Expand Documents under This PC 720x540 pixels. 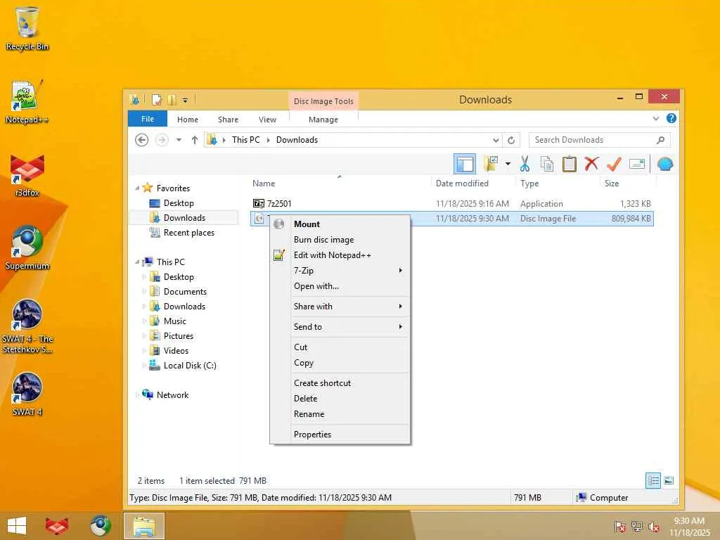click(144, 292)
